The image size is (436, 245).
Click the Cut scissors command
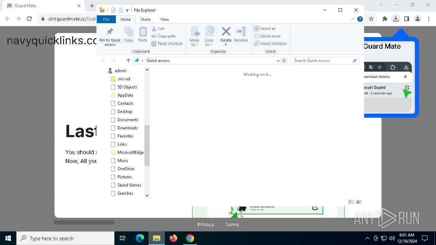[x=158, y=29]
